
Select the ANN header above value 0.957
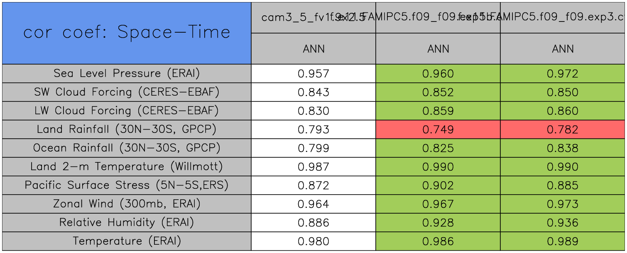[313, 49]
